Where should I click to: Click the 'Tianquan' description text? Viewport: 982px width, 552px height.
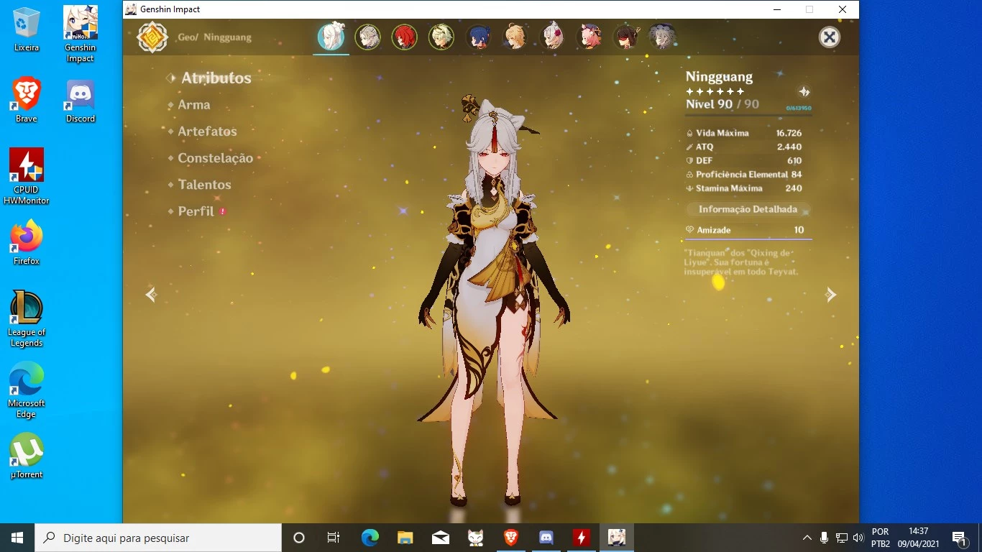(740, 262)
